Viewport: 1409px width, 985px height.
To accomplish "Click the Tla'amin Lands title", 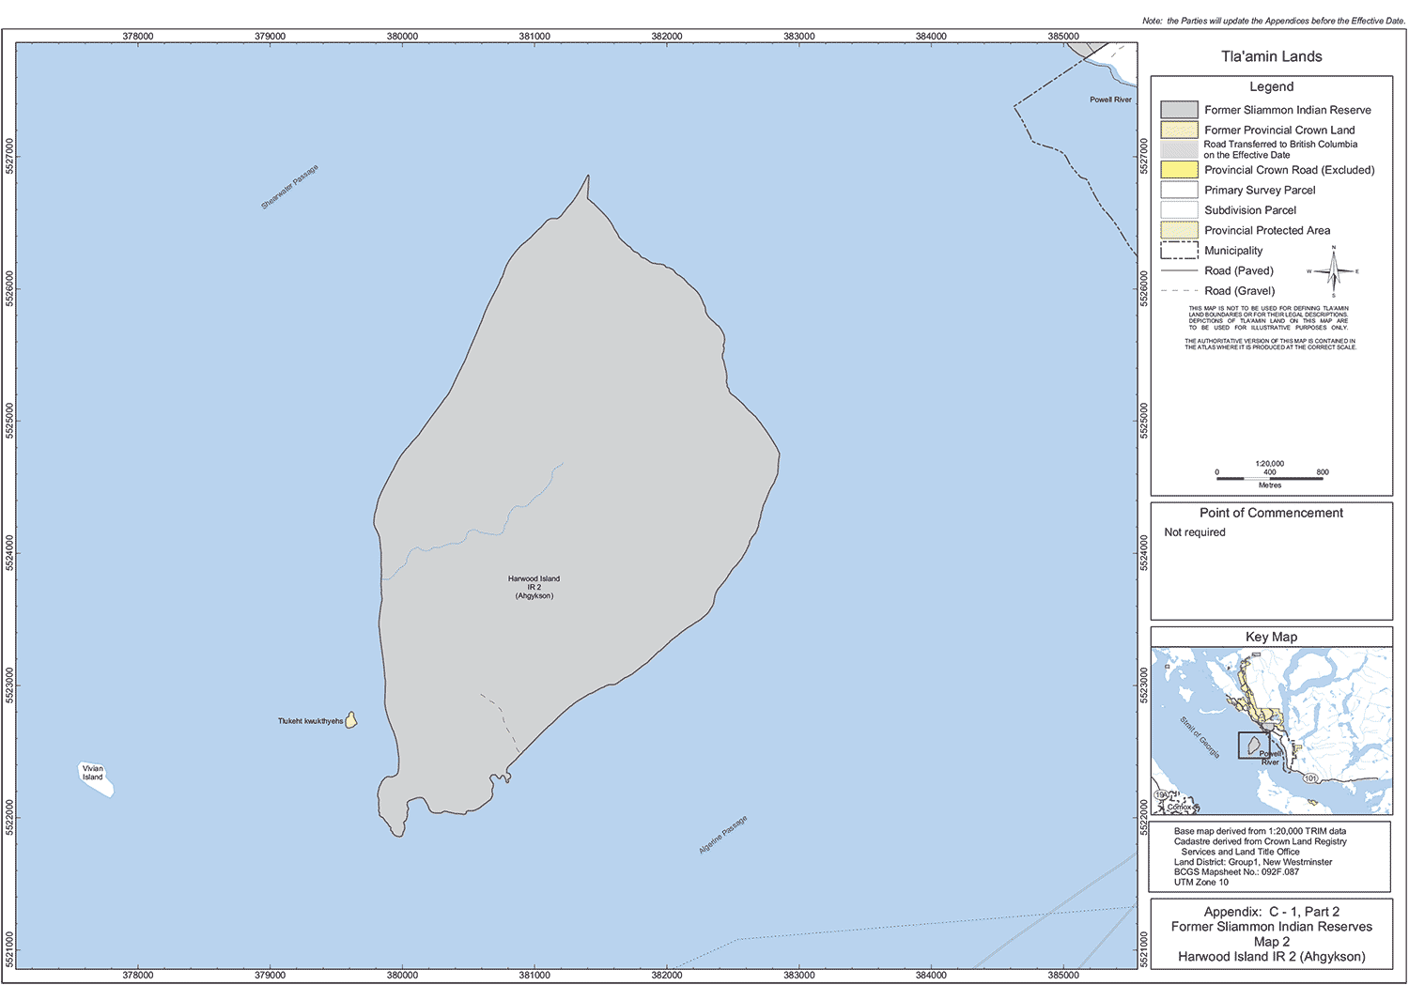I will pos(1272,56).
